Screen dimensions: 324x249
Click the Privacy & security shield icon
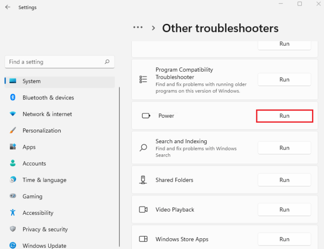tap(13, 229)
